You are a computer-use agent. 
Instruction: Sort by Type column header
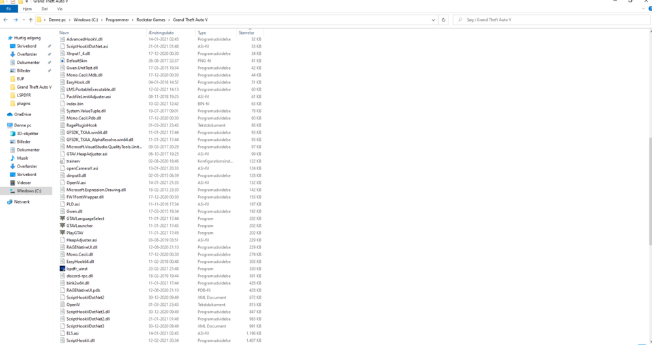[202, 33]
